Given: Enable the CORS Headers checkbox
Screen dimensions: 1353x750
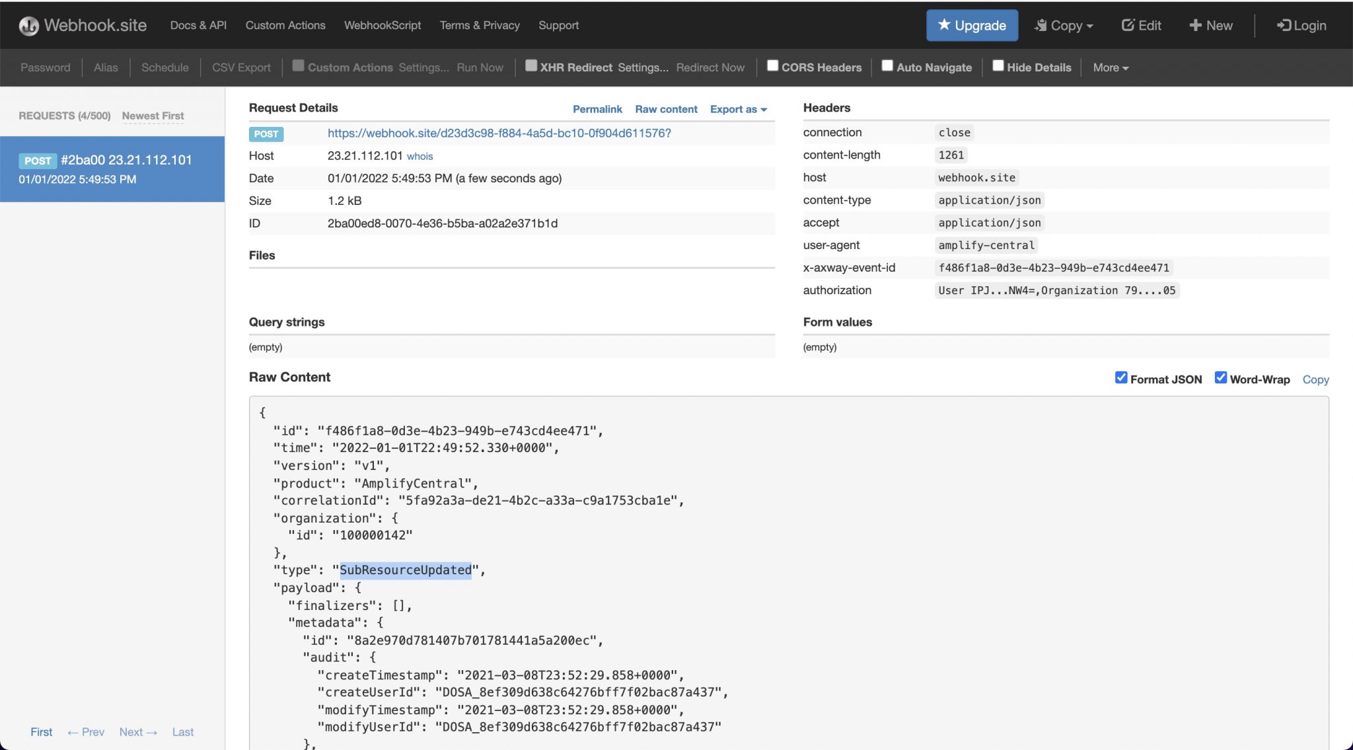Looking at the screenshot, I should pyautogui.click(x=772, y=65).
